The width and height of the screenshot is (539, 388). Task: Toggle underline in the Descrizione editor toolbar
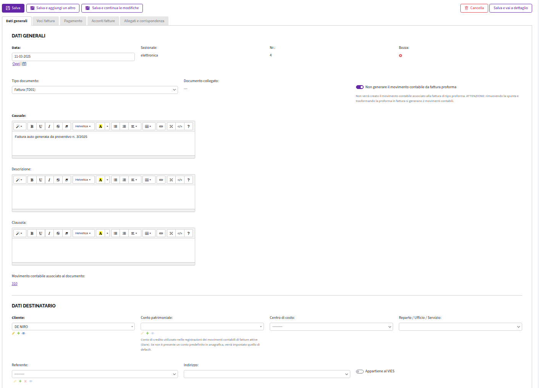(40, 180)
